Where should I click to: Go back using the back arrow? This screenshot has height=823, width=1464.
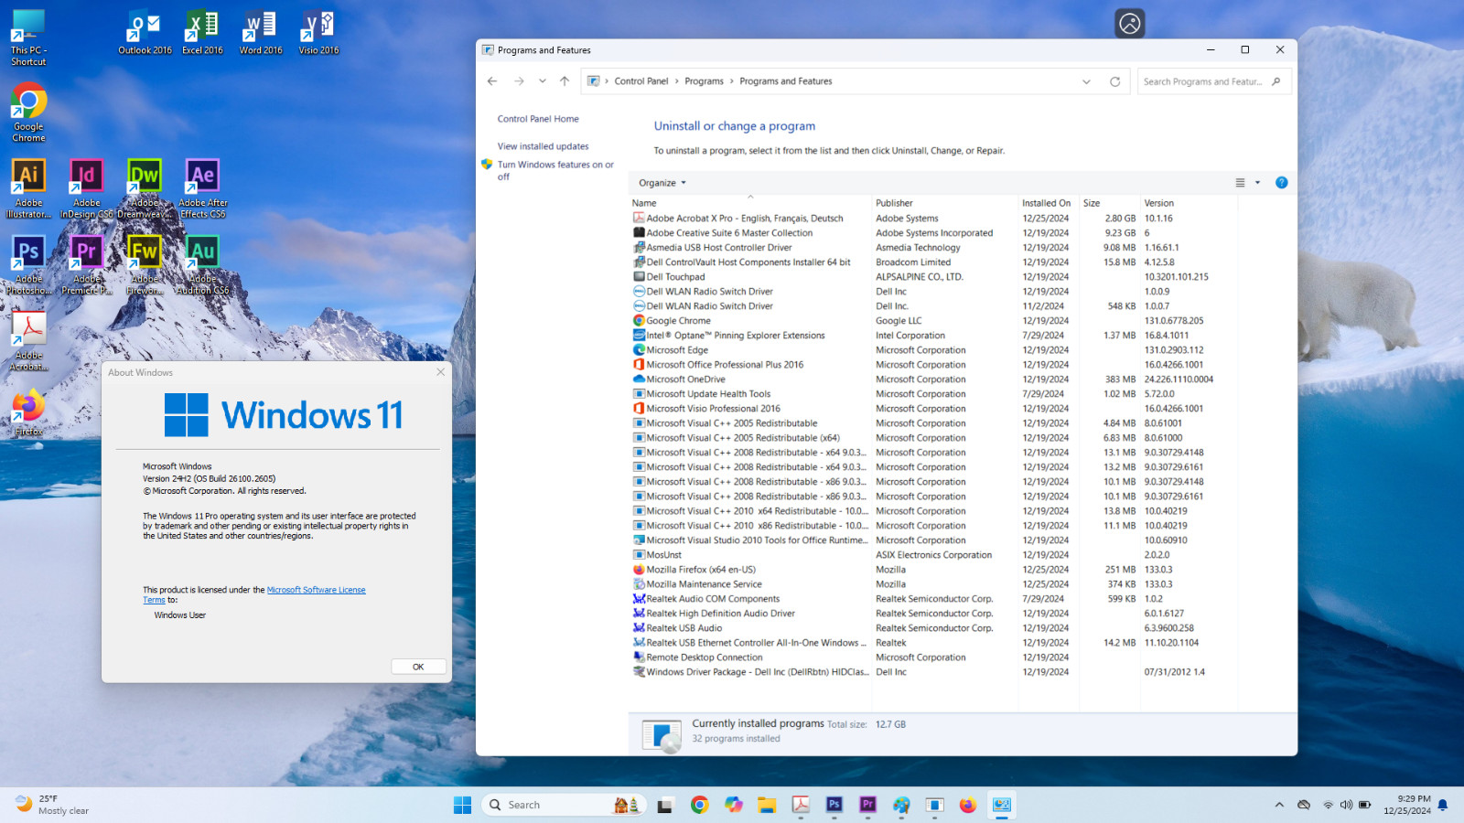pos(492,81)
